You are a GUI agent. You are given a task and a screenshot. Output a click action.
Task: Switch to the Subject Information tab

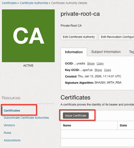[106, 52]
